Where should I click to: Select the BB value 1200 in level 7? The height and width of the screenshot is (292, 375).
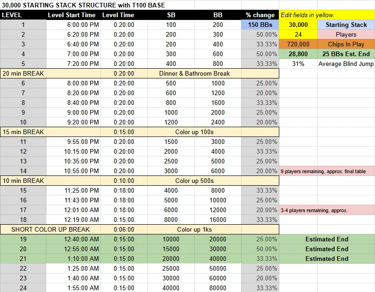218,93
